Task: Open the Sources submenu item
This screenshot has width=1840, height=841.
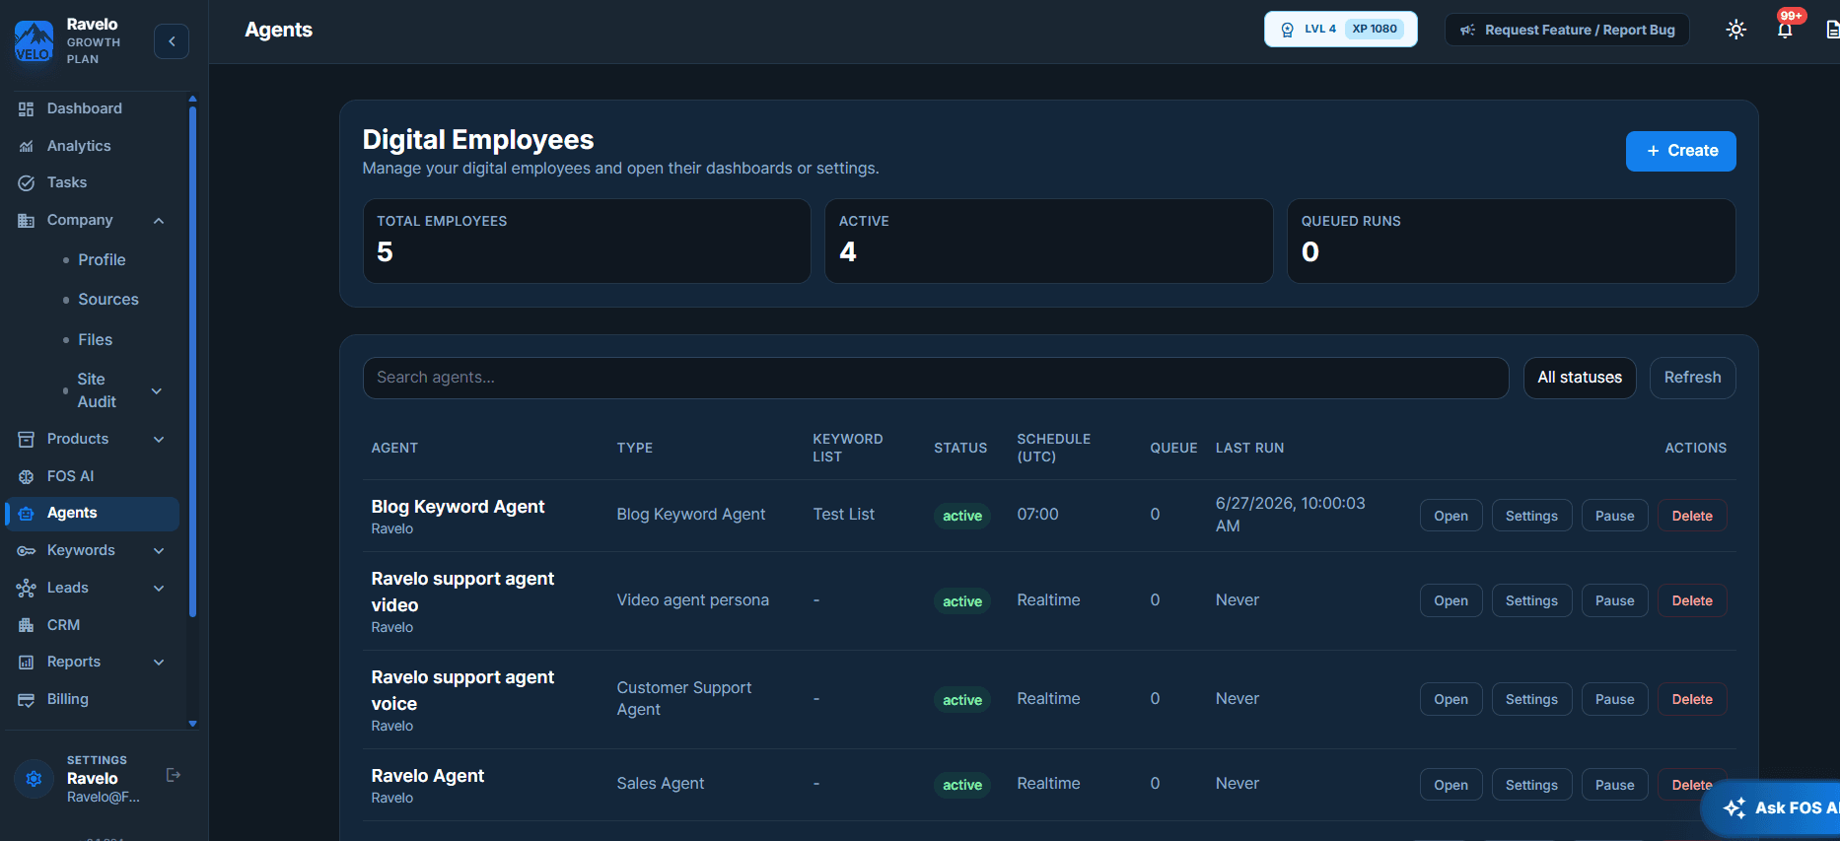Action: pos(108,299)
